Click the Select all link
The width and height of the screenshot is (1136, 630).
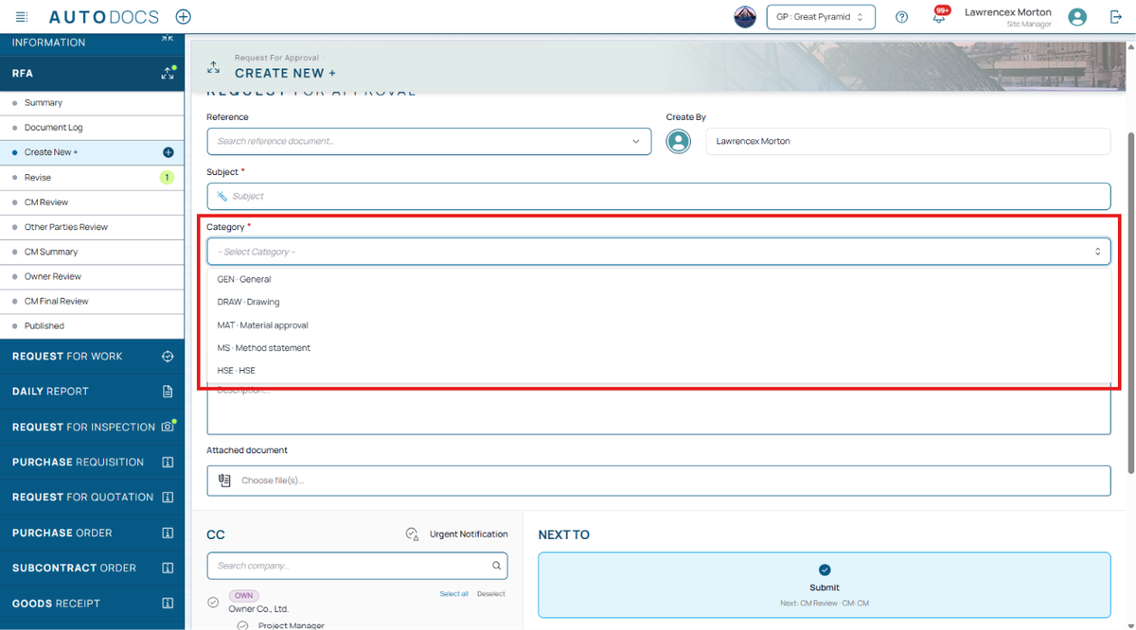click(453, 594)
